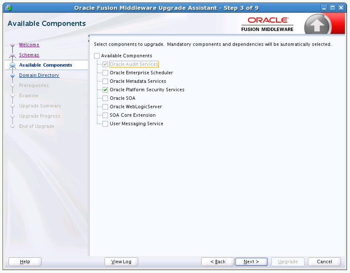Jump to the Domain Directory step link
Screen dimensions: 350x273
tap(39, 75)
